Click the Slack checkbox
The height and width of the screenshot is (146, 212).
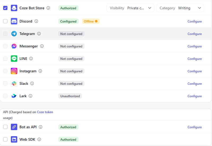click(5, 83)
